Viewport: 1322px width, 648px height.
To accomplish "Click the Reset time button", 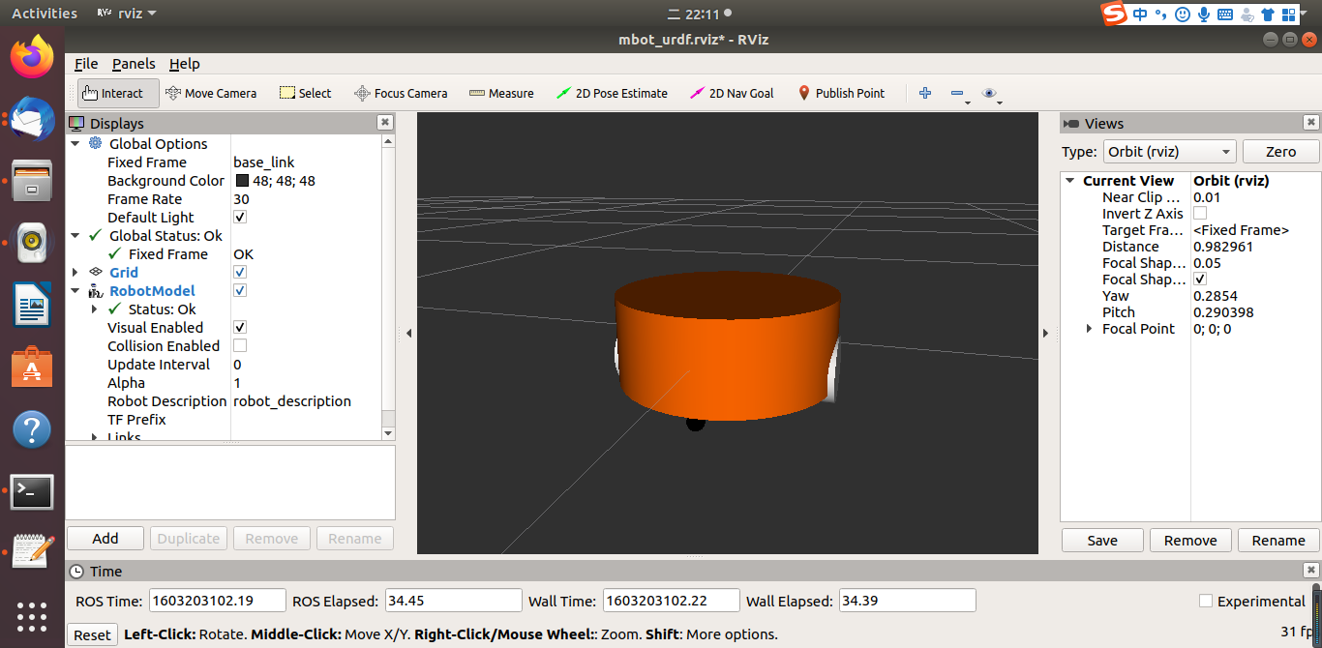I will [92, 634].
